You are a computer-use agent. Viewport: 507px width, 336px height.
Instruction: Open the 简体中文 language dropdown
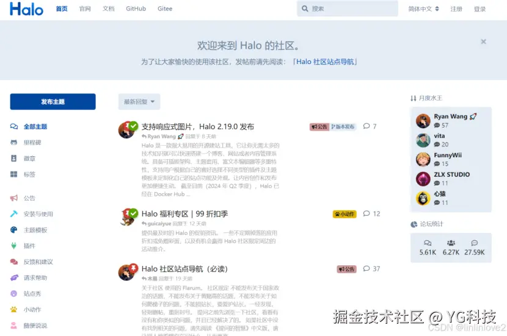[423, 9]
